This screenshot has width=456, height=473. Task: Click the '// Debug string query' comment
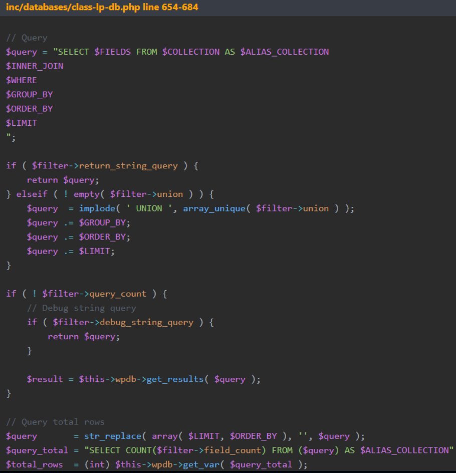click(x=81, y=308)
